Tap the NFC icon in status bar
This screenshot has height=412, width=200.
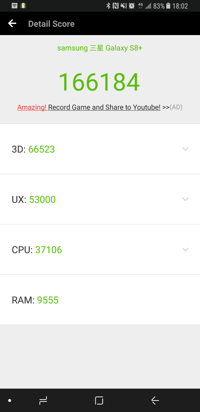coord(116,6)
